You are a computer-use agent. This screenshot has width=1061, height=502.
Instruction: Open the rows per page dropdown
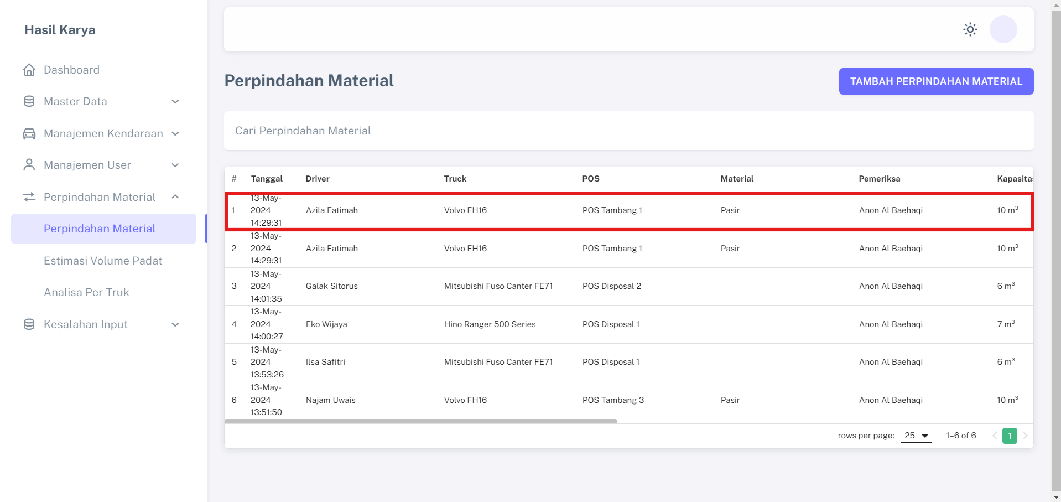[917, 436]
